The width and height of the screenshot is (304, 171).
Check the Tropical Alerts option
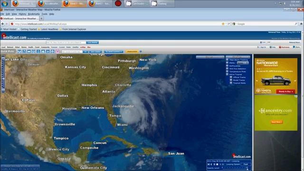[231, 83]
